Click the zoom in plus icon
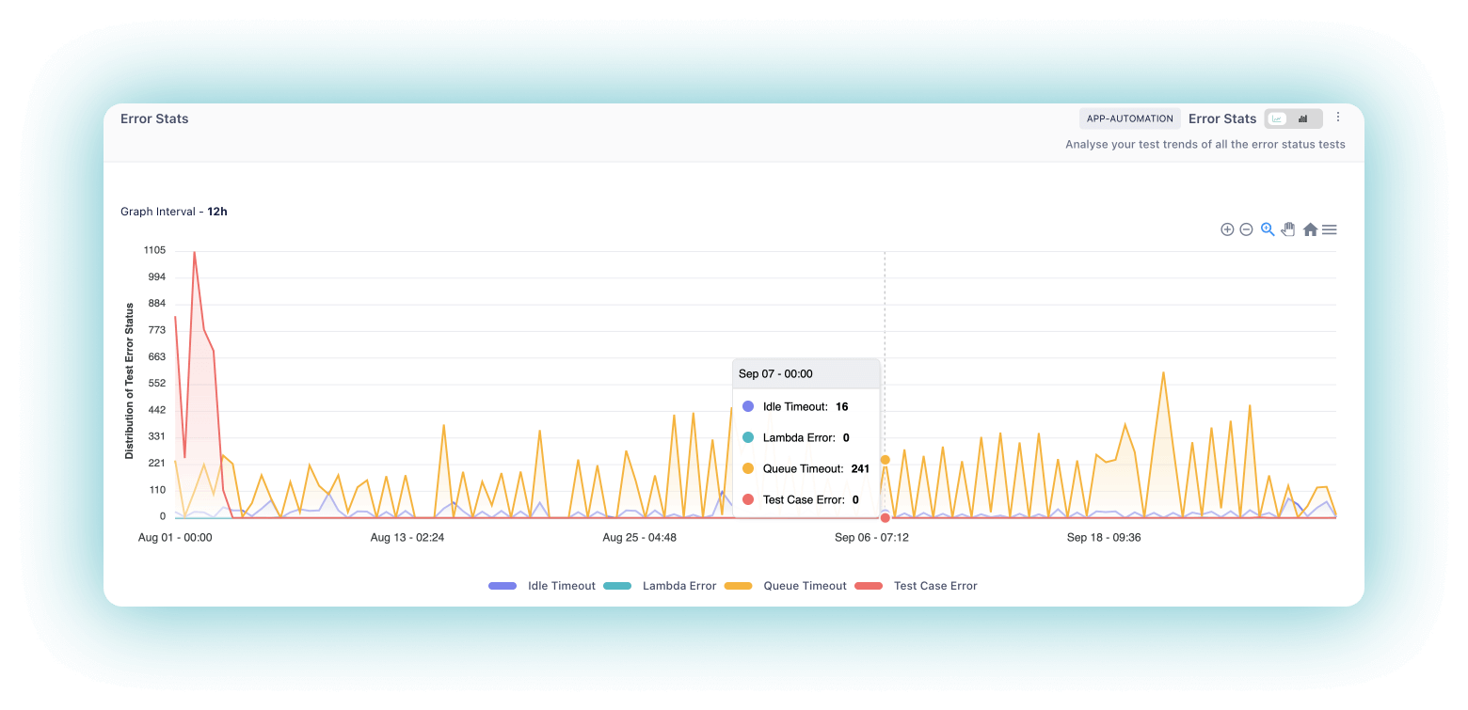The image size is (1468, 710). [1227, 229]
